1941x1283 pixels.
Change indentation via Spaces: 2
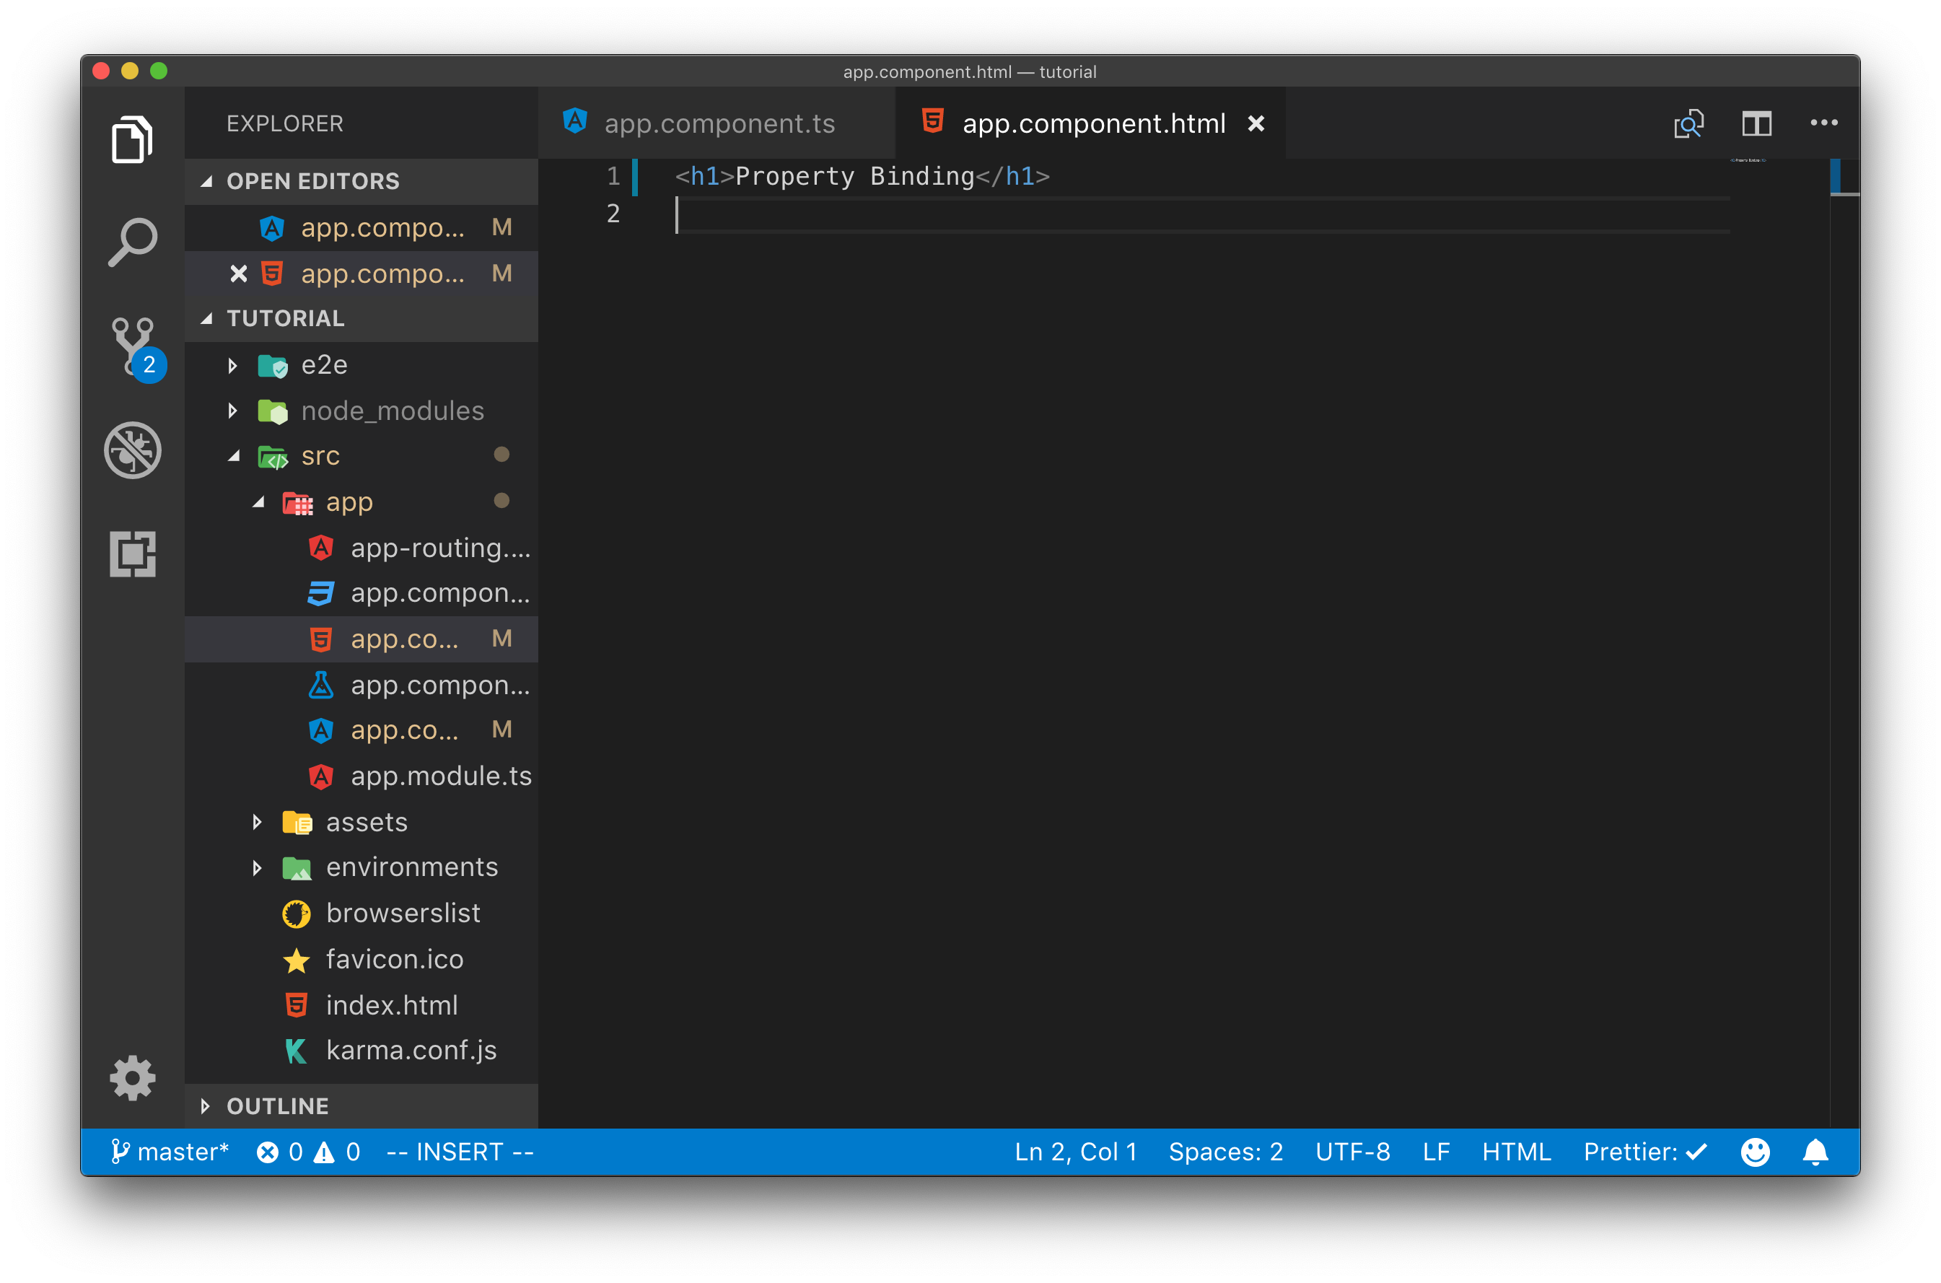click(x=1224, y=1152)
